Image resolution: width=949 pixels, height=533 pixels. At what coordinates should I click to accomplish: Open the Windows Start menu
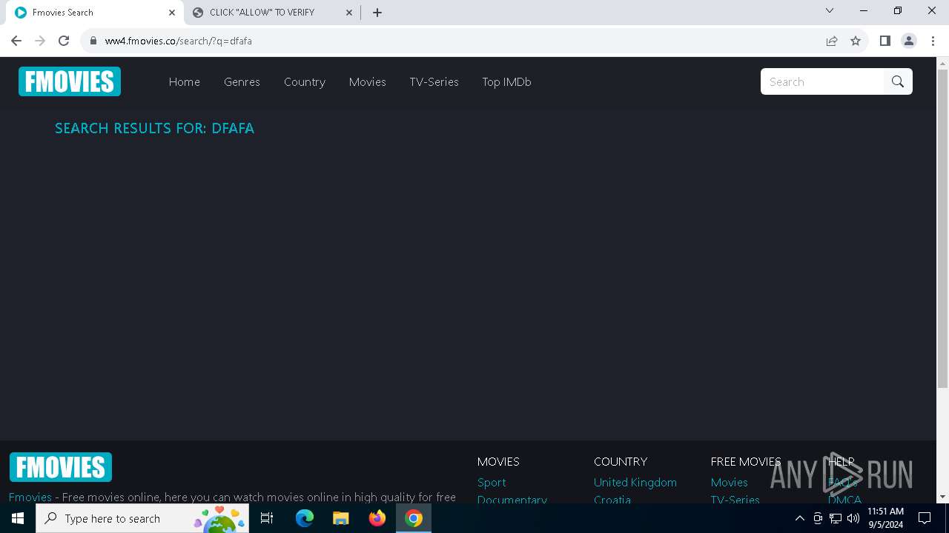(x=18, y=518)
